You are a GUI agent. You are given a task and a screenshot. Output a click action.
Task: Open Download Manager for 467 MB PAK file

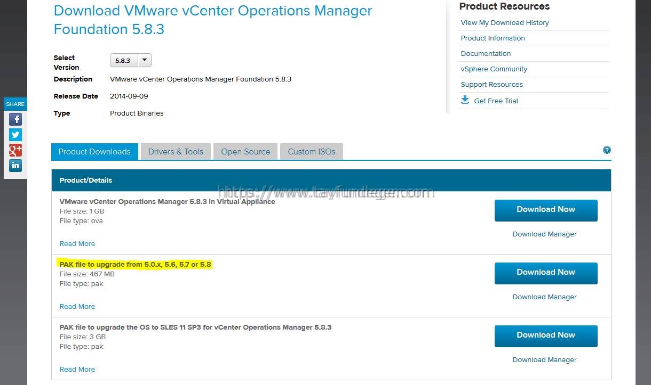point(544,297)
